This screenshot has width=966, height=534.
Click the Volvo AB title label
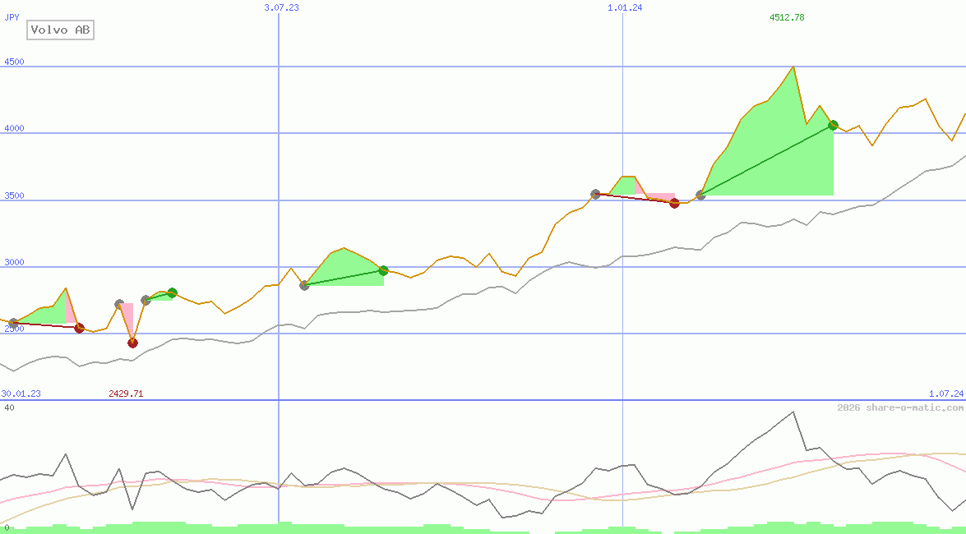point(61,30)
